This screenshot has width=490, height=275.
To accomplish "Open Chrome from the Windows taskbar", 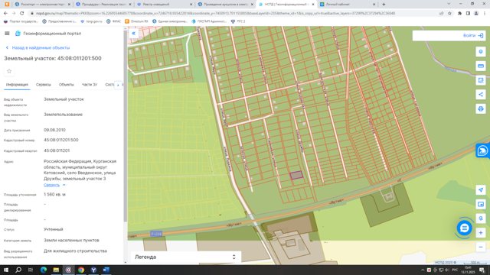I will coord(81,270).
